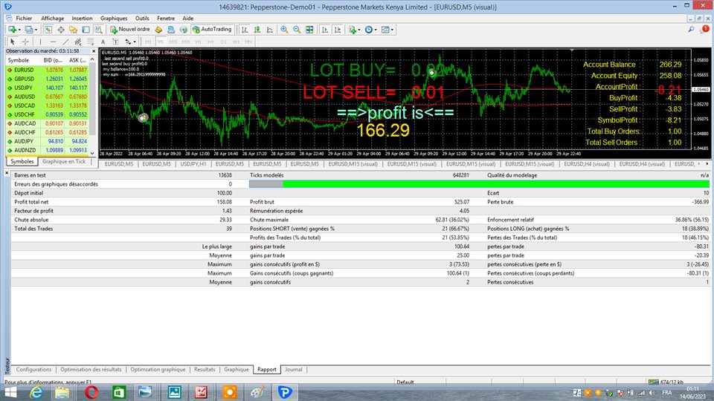Zoom out on the chart
This screenshot has height=401, width=714.
pyautogui.click(x=297, y=30)
